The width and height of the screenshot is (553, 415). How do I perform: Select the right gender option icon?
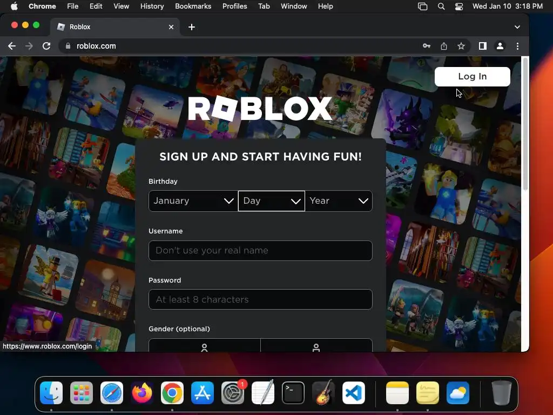(316, 347)
